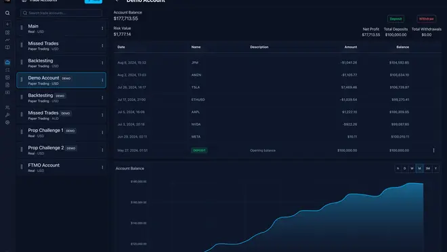Open three-dot menu for Prop Challenge 1
Screen dimensions: 447x252
(102, 133)
